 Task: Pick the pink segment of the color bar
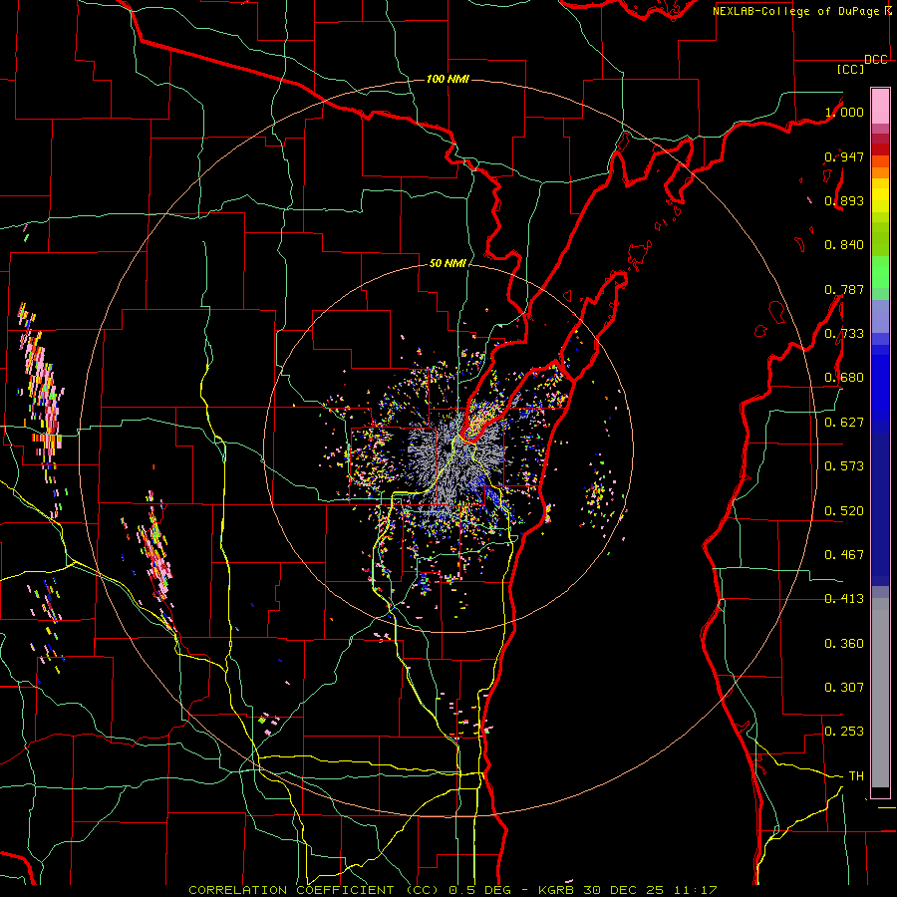(x=880, y=106)
